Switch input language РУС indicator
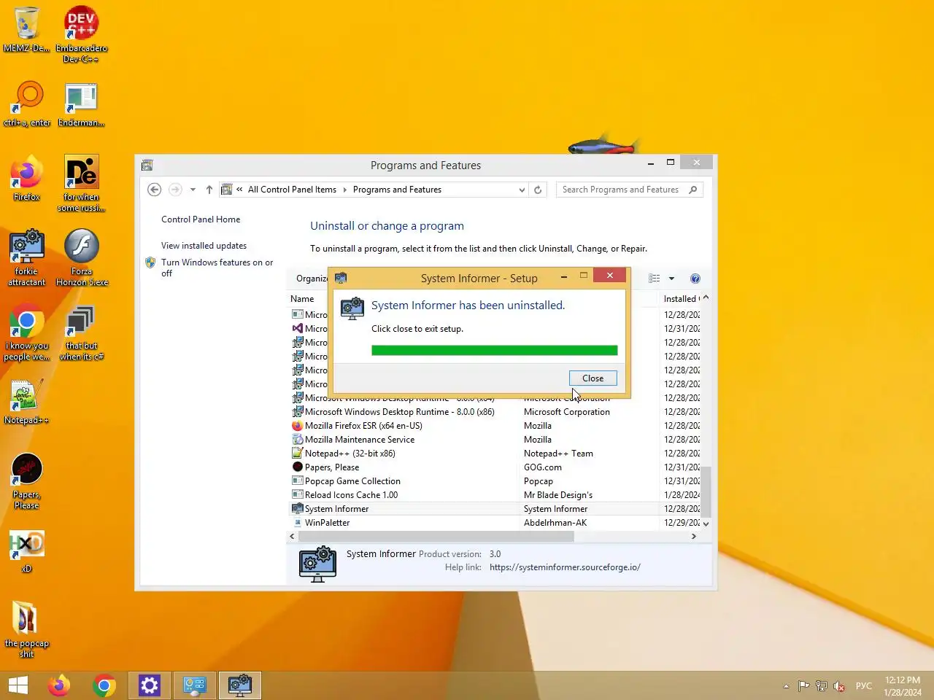This screenshot has width=934, height=700. click(x=864, y=686)
